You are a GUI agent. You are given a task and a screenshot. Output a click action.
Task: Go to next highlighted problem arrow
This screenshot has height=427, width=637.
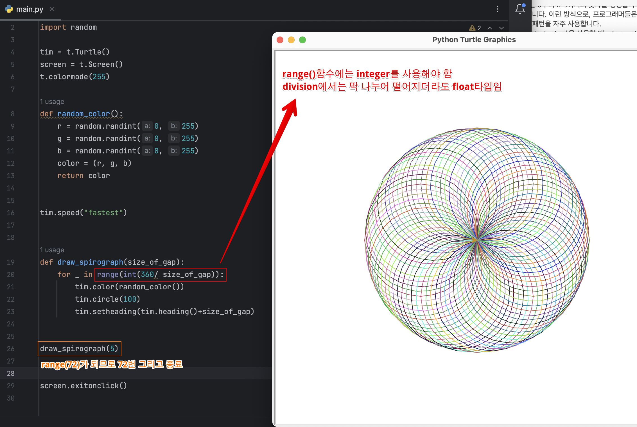pos(502,28)
